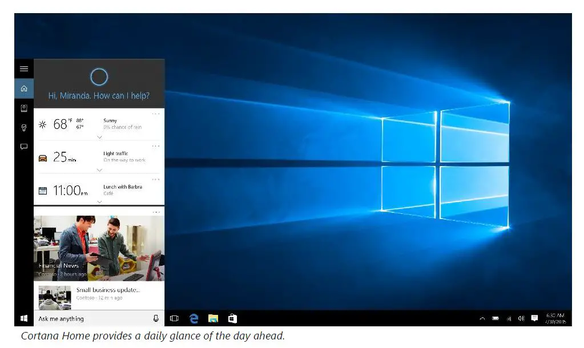Viewport: 584px width, 348px height.
Task: Click the 11:00 am appointment time
Action: [x=70, y=191]
